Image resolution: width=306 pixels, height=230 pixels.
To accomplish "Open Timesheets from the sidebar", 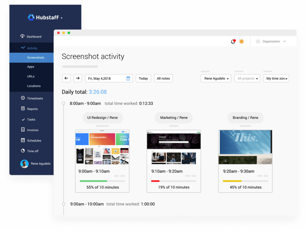I will point(35,98).
